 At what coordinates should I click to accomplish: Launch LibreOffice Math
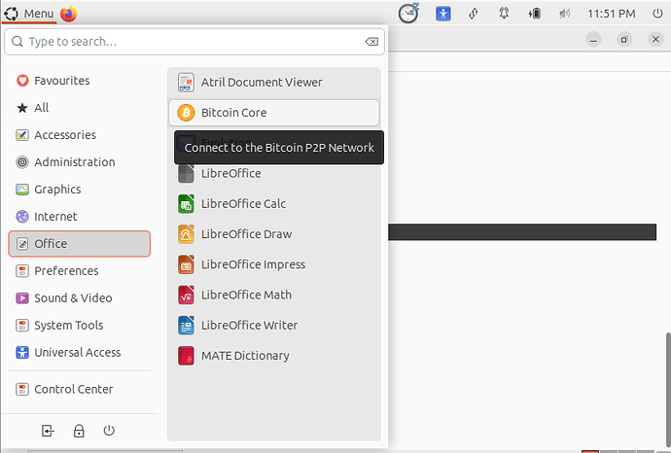(274, 295)
